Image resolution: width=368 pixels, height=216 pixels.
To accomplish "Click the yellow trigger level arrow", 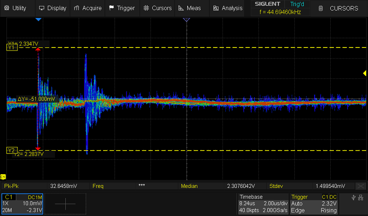I will 364,73.
